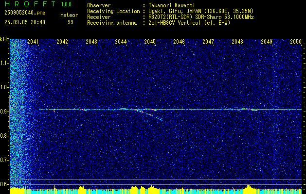Click the date stamp 25.09.05 20:40
This screenshot has width=306, height=194.
[x=25, y=22]
